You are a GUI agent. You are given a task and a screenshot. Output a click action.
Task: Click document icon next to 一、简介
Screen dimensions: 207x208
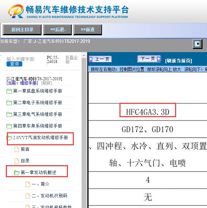tap(28, 184)
